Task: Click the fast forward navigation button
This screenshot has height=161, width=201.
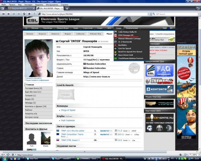Action: click(x=19, y=14)
